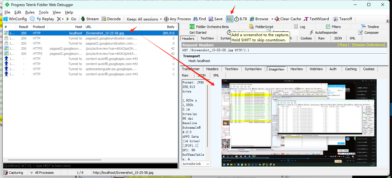Open the File menu
The height and width of the screenshot is (178, 392).
(x=7, y=12)
